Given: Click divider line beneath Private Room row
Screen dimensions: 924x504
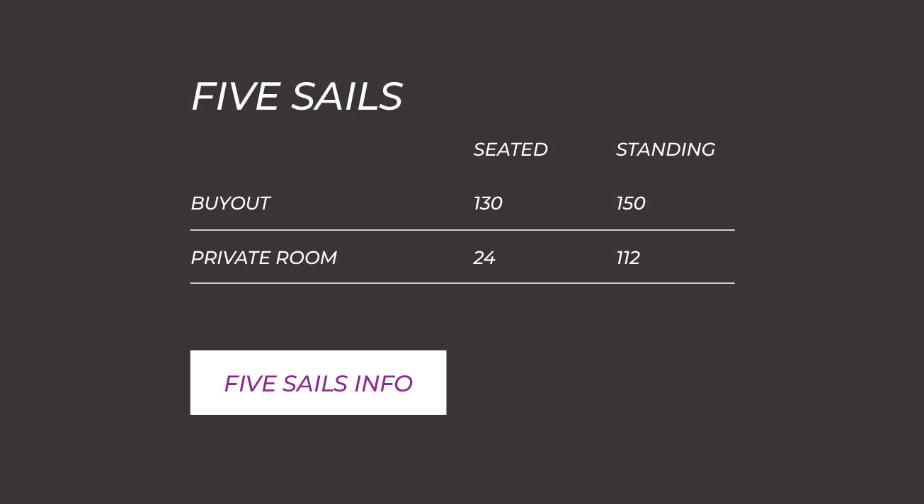Looking at the screenshot, I should [x=462, y=283].
